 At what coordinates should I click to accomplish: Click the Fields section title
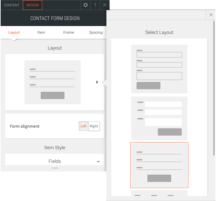(x=55, y=161)
